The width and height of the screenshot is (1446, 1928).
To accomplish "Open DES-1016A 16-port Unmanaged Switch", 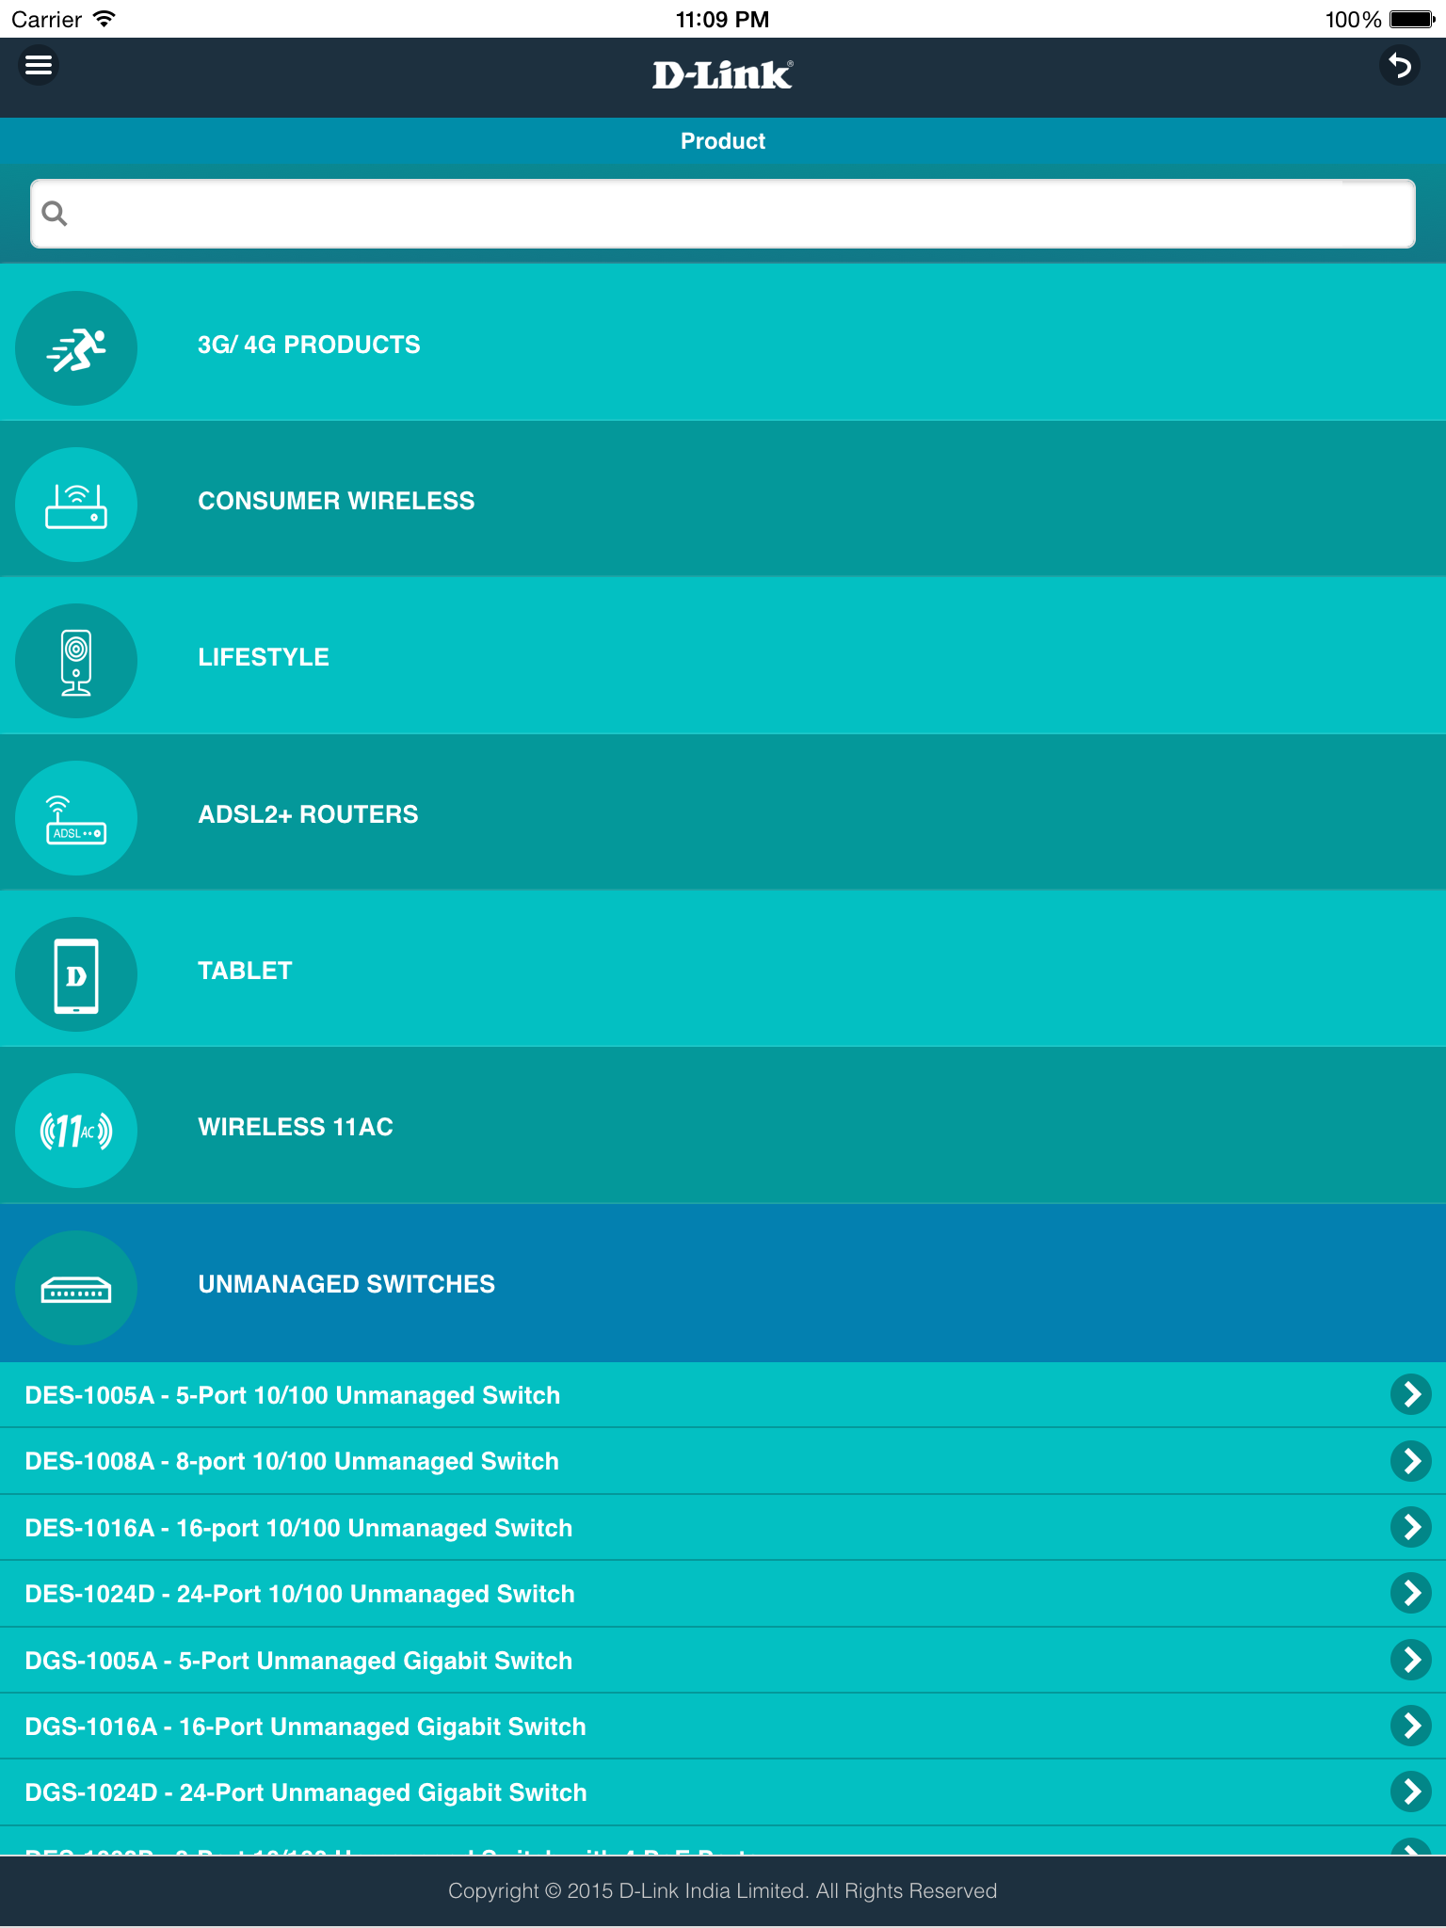I will coord(723,1527).
